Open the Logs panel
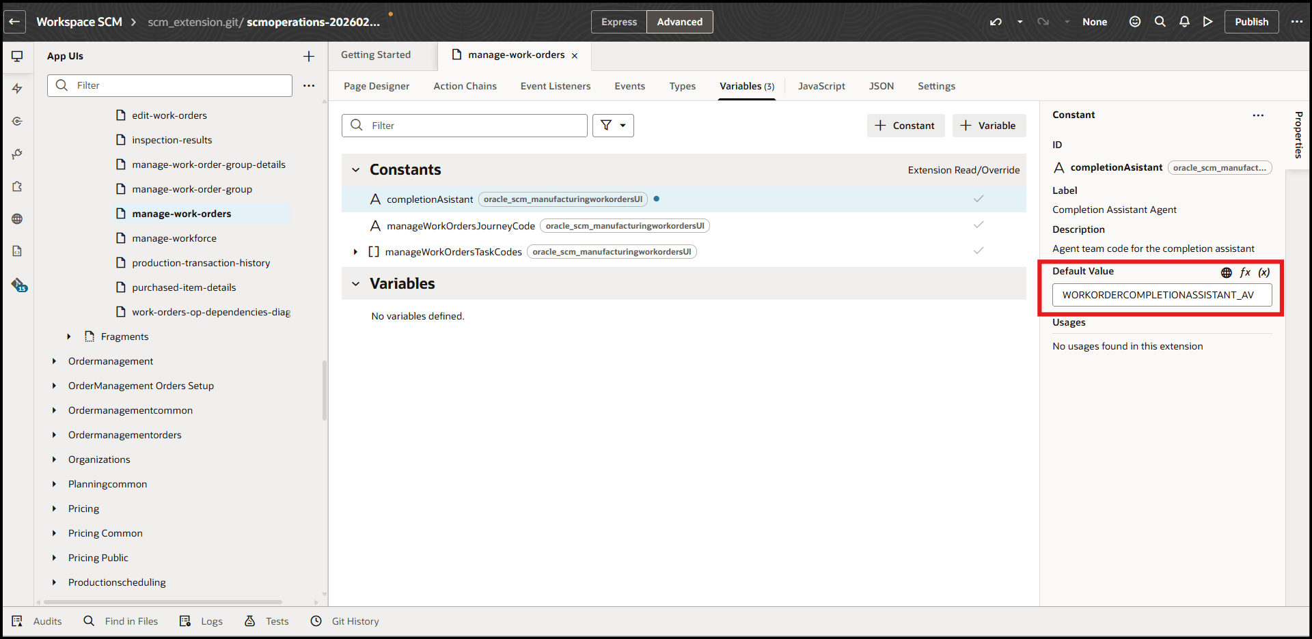 tap(202, 621)
